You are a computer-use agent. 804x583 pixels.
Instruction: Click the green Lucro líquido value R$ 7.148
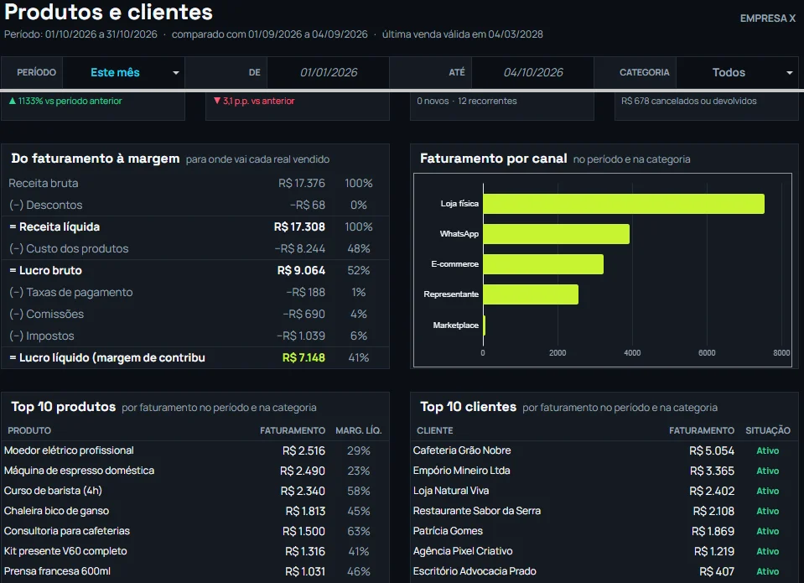303,357
